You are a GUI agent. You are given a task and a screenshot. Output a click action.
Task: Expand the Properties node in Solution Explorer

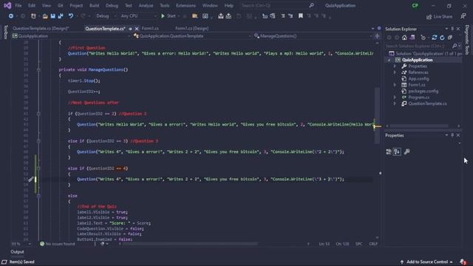click(395, 66)
